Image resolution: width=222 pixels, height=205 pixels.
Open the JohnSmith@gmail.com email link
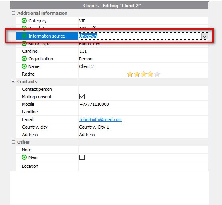pos(100,119)
